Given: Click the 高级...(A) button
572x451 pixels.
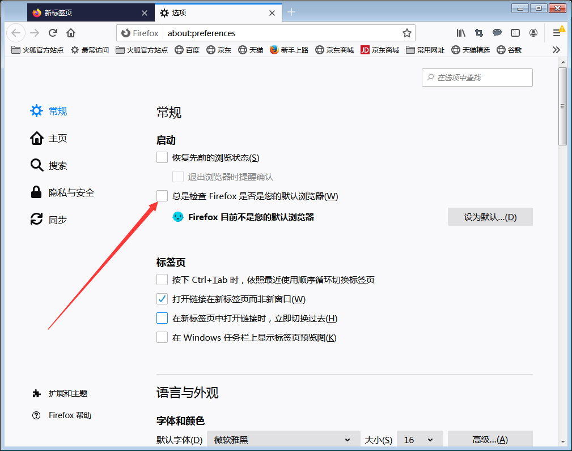Looking at the screenshot, I should 490,440.
